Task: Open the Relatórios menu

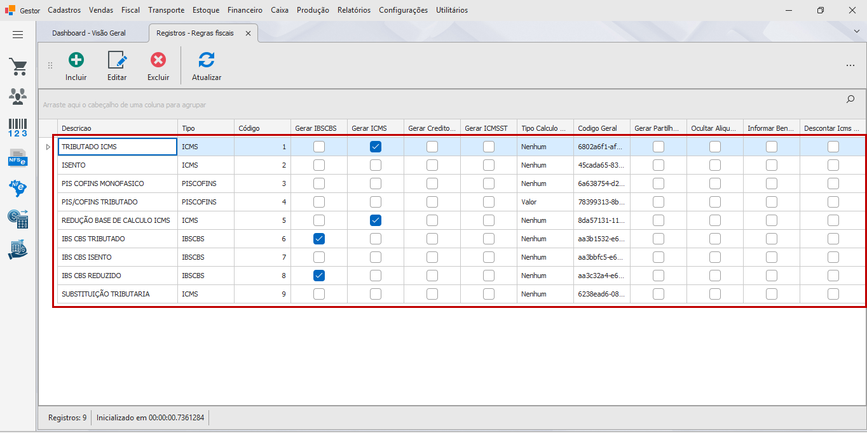Action: (354, 10)
